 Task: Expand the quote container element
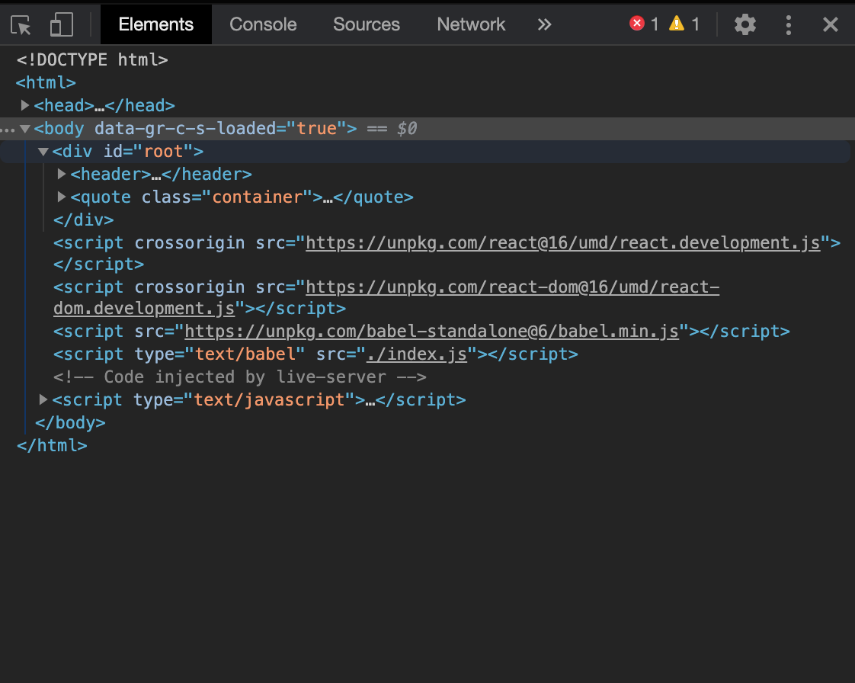point(61,197)
